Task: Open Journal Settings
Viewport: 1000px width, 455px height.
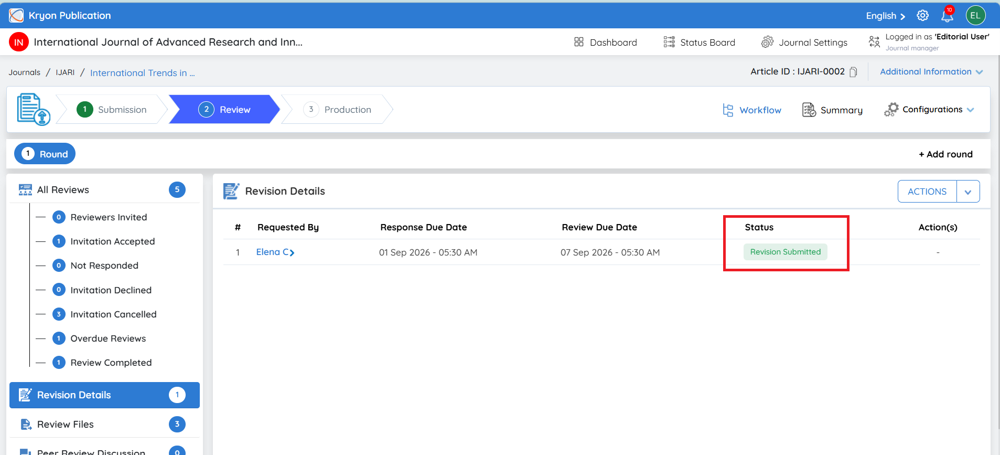Action: pyautogui.click(x=804, y=42)
